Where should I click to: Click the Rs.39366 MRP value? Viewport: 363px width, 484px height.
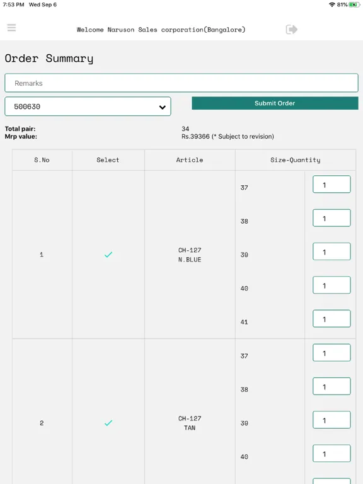coord(195,136)
